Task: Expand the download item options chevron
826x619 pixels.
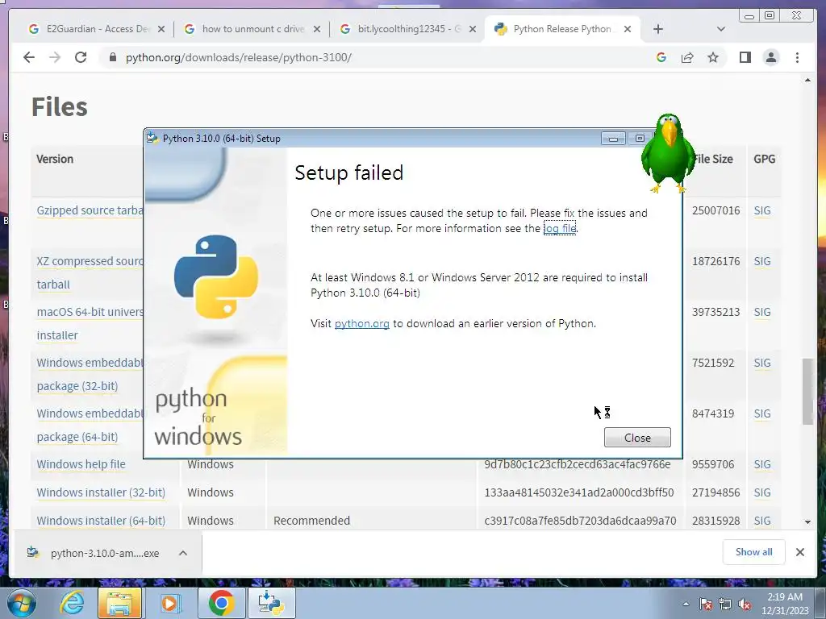Action: (183, 553)
